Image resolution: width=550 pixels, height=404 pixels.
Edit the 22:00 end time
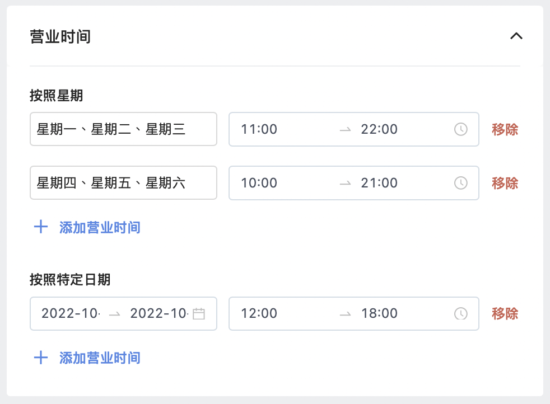click(x=379, y=129)
